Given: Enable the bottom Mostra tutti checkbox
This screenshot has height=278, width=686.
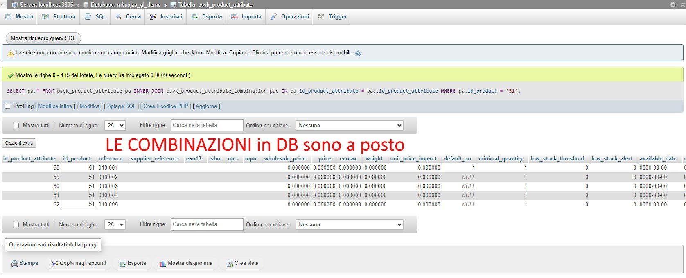Looking at the screenshot, I should 16,225.
